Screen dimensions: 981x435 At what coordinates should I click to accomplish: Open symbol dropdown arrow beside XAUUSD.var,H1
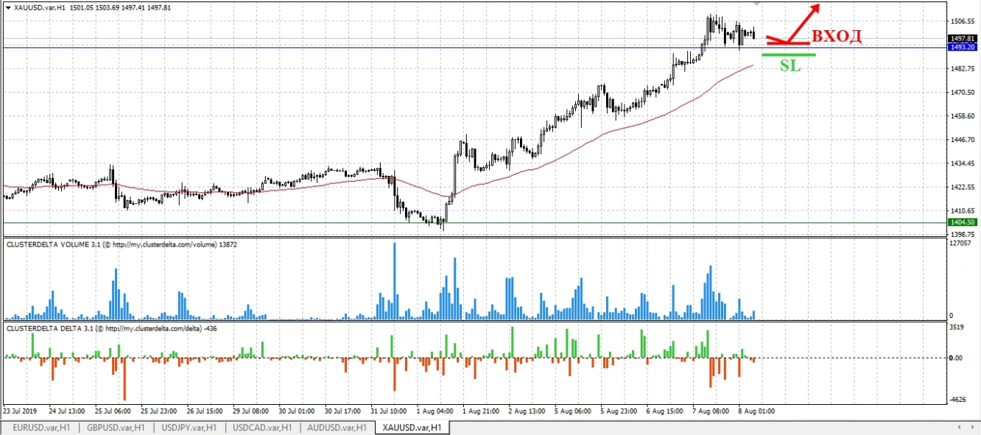[x=9, y=7]
